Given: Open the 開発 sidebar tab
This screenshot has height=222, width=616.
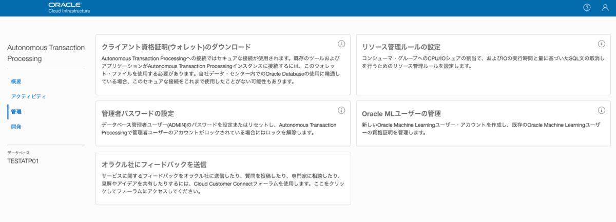Looking at the screenshot, I should [x=16, y=127].
